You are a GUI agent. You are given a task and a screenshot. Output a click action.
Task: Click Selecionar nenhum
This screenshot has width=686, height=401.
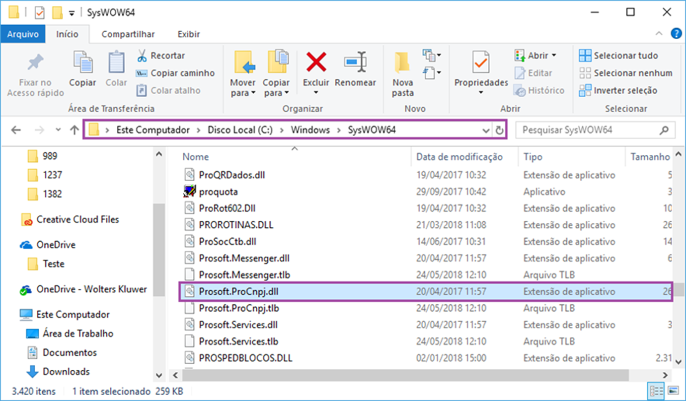click(x=625, y=73)
